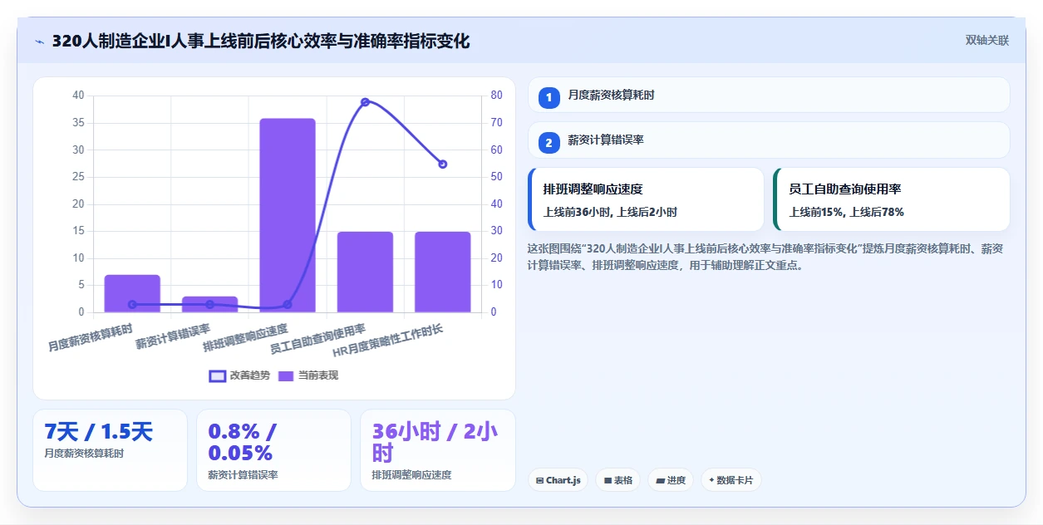The width and height of the screenshot is (1043, 525).
Task: Click the 进度 tag label
Action: (676, 480)
